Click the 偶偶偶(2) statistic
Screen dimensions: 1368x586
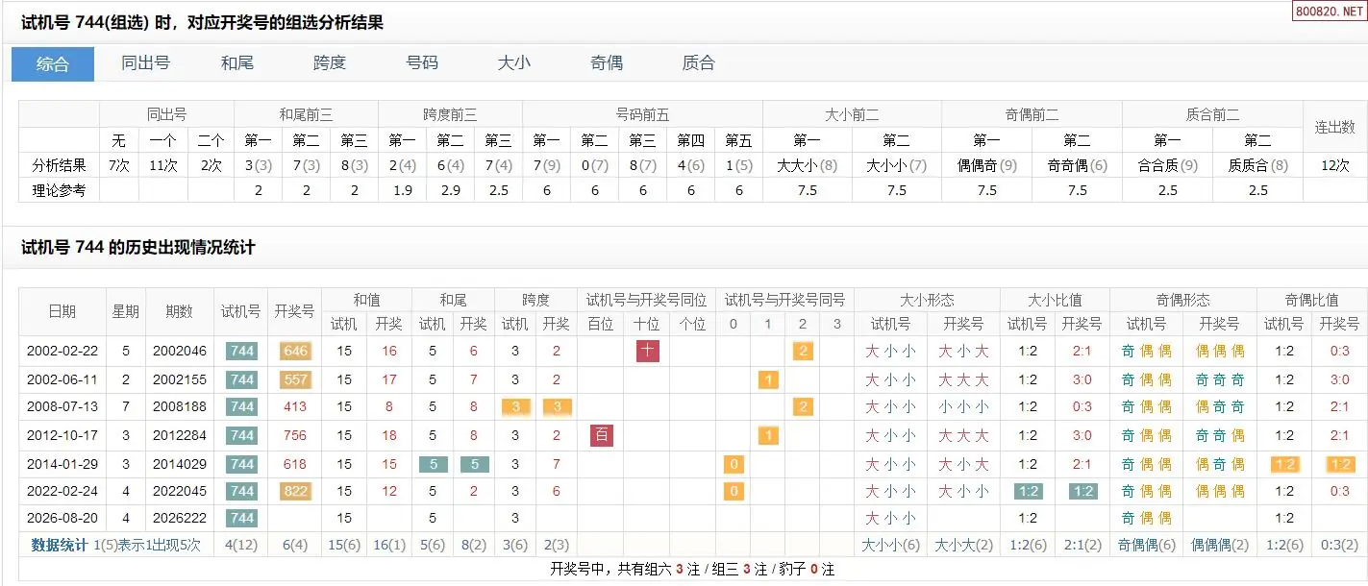coord(1220,545)
